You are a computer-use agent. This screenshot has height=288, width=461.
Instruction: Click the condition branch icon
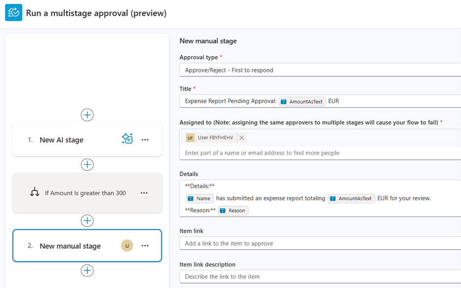pyautogui.click(x=34, y=193)
